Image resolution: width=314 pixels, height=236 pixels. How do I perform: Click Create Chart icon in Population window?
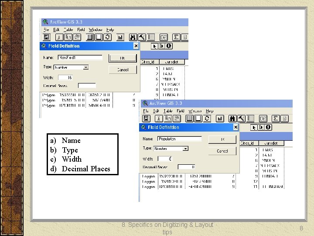click(x=220, y=118)
